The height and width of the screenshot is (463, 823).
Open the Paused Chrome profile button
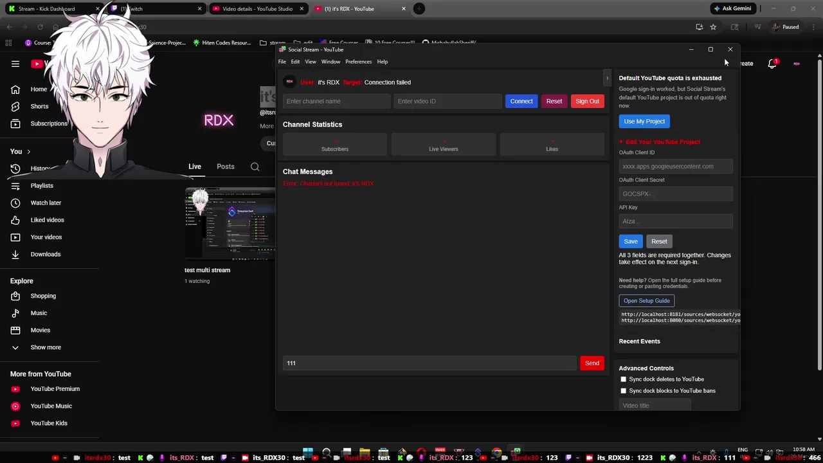point(786,27)
